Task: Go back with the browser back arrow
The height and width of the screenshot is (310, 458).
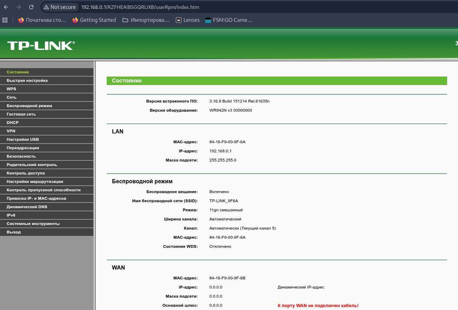Action: [x=6, y=7]
